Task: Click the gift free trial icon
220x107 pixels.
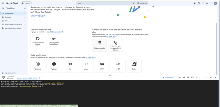Action: [199, 3]
